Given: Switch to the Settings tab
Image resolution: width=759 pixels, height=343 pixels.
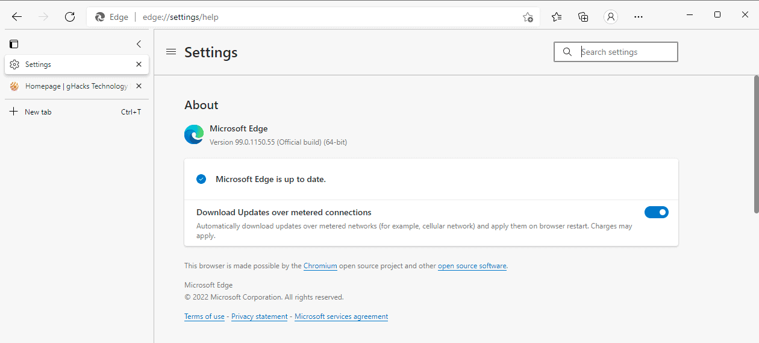Looking at the screenshot, I should [x=77, y=65].
